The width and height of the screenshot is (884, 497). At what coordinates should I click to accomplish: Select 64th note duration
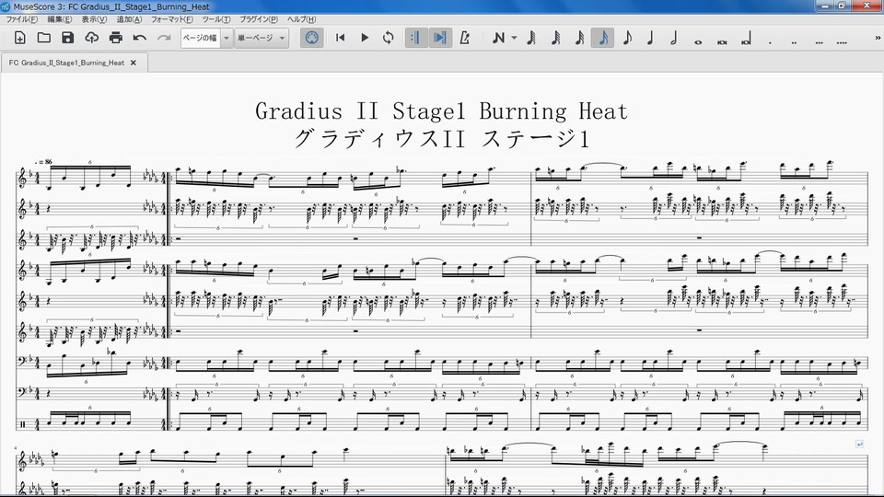point(531,38)
